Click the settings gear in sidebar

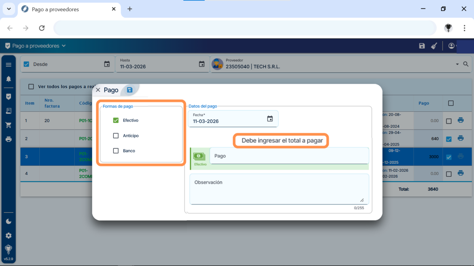[9, 235]
